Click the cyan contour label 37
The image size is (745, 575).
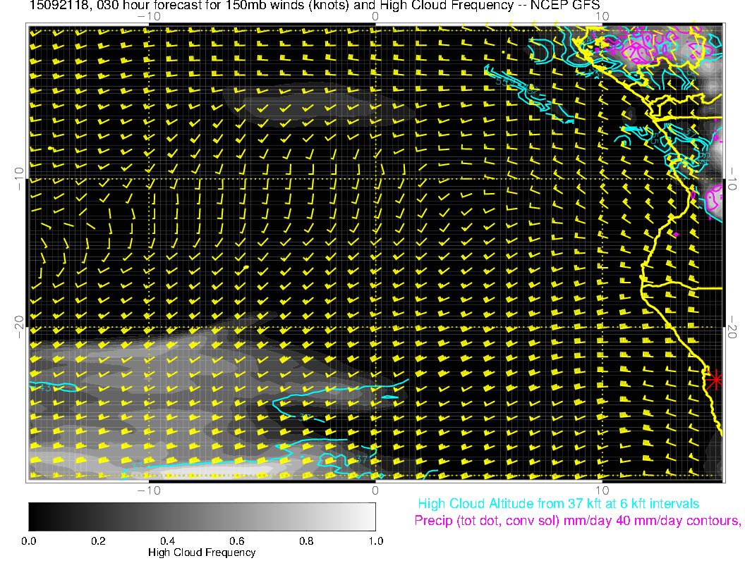(361, 459)
